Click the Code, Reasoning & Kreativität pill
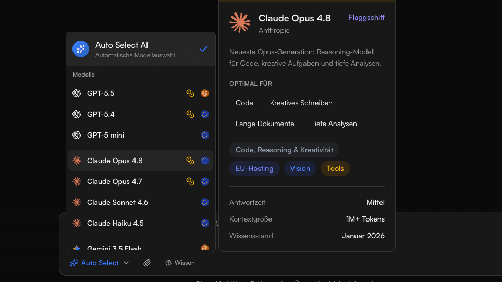 click(284, 150)
